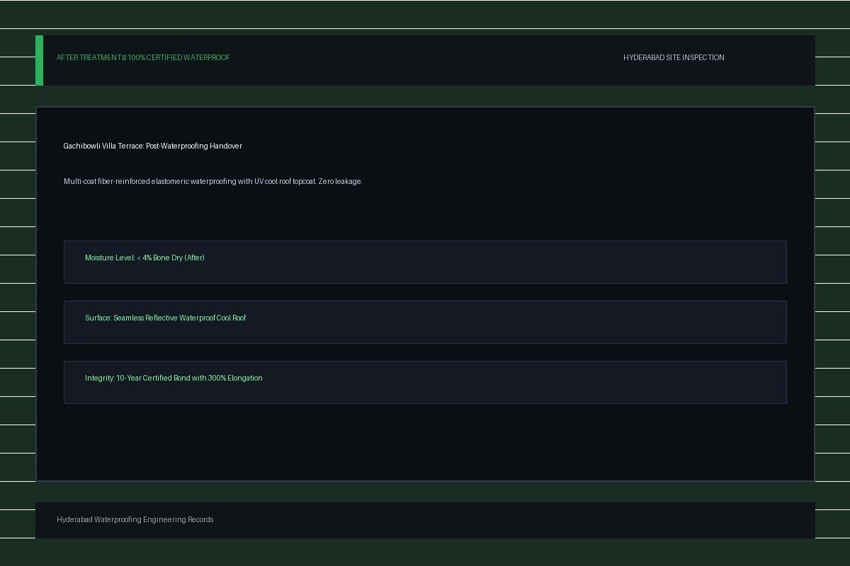Select the AFTER TREATMENT status label
The height and width of the screenshot is (566, 850).
[89, 57]
